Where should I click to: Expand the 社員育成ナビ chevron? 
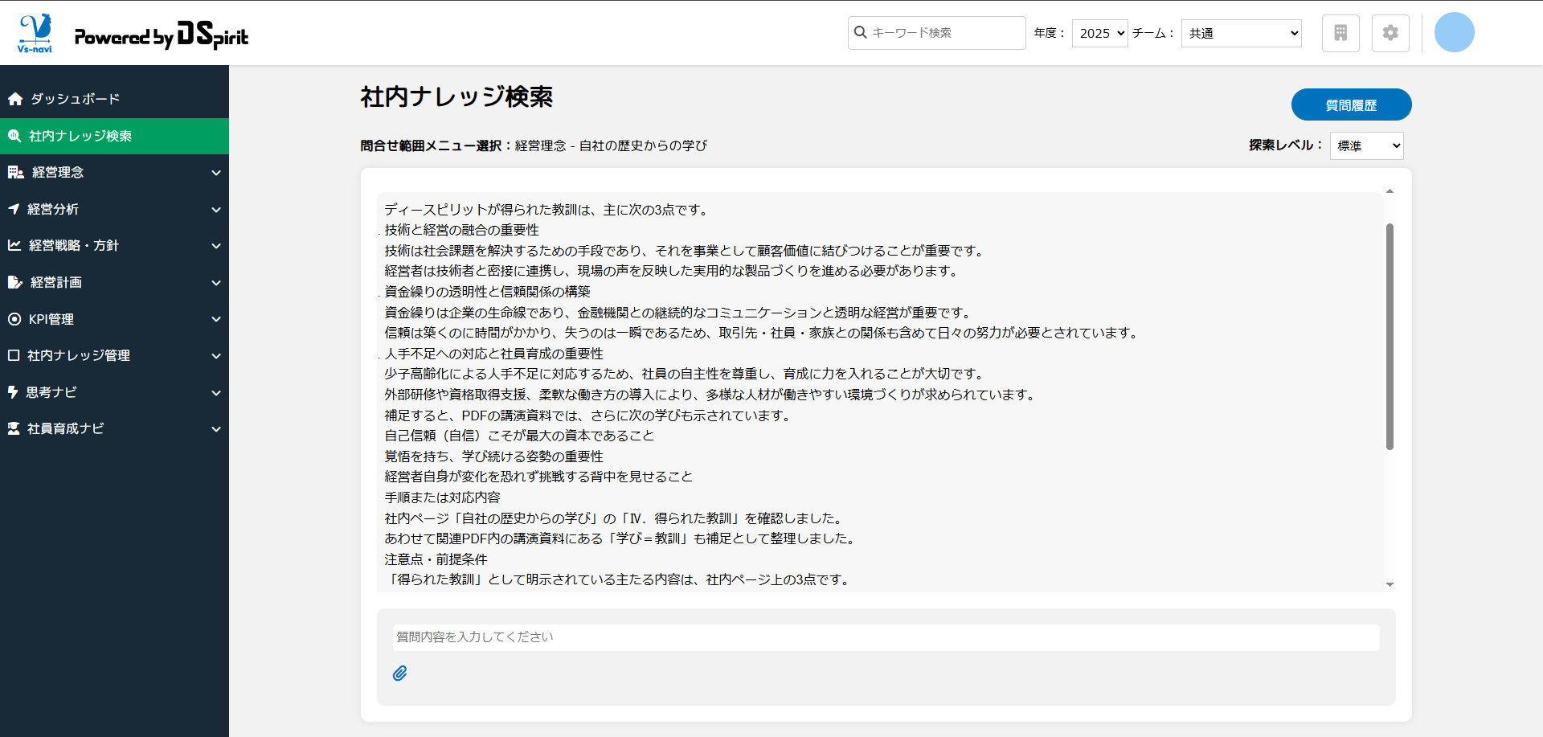pos(216,429)
